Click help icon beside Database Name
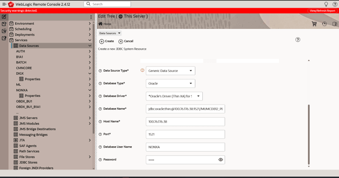 pyautogui.click(x=100, y=109)
